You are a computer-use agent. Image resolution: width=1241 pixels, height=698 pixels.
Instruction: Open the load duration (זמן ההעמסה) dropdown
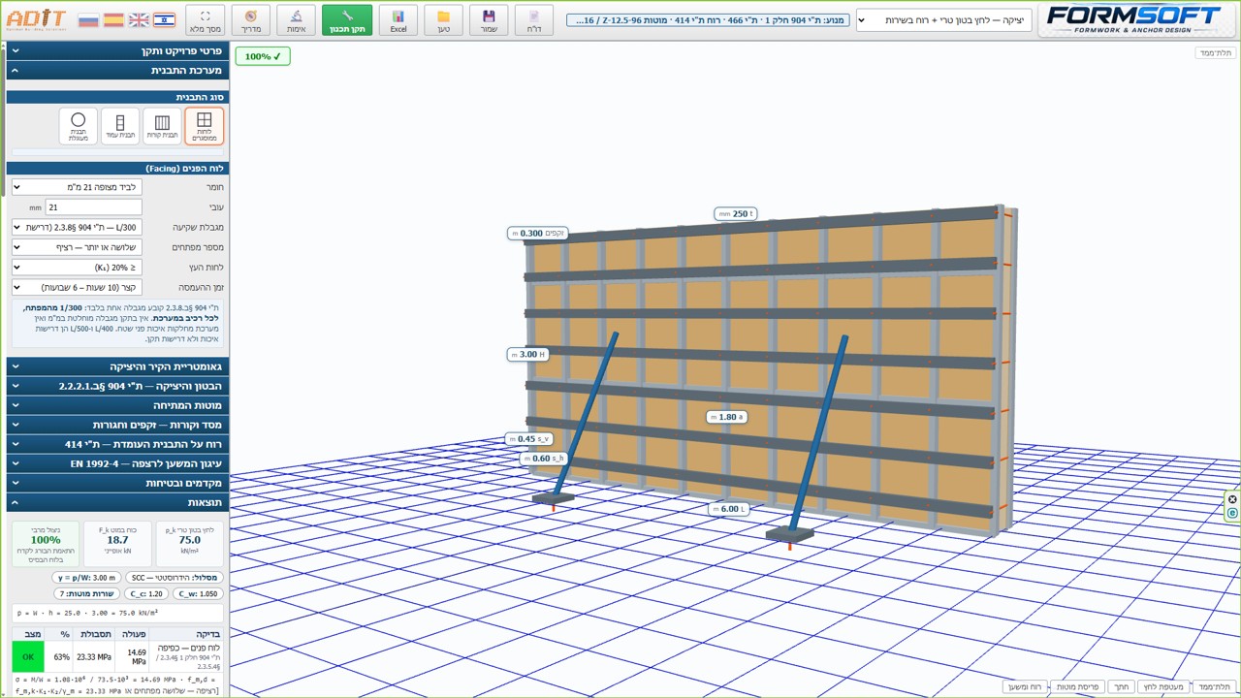[77, 287]
